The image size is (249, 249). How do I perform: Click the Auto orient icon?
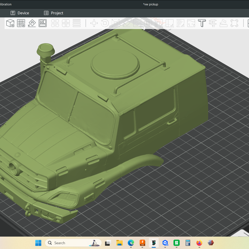(32, 23)
